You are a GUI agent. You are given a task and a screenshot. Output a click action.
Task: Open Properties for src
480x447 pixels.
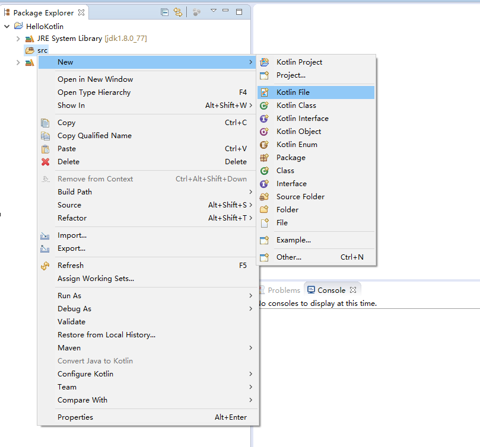click(x=147, y=417)
